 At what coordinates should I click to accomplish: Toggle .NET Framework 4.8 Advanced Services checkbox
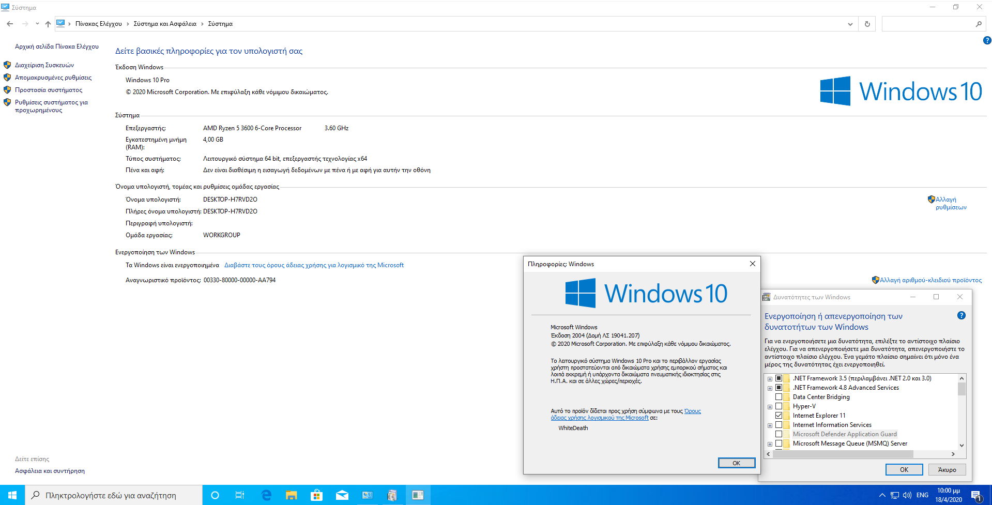pyautogui.click(x=779, y=388)
